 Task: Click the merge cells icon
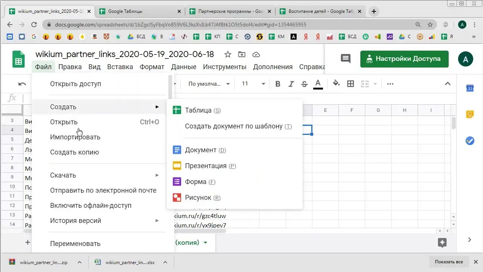pos(365,84)
